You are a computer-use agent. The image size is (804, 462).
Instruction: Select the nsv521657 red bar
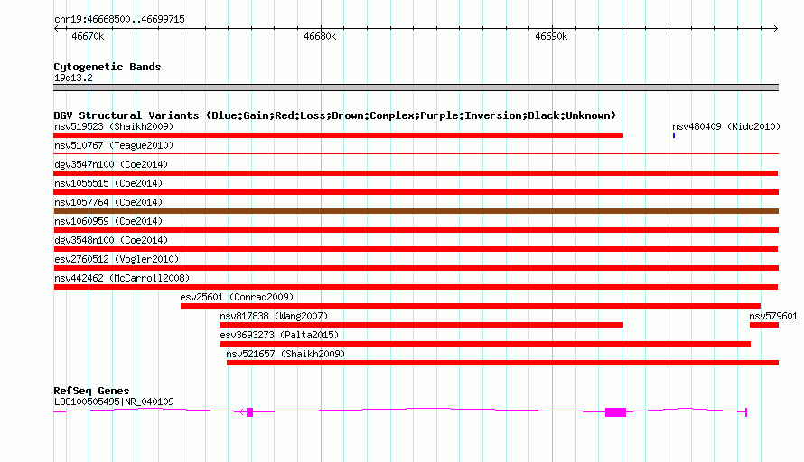pos(502,363)
